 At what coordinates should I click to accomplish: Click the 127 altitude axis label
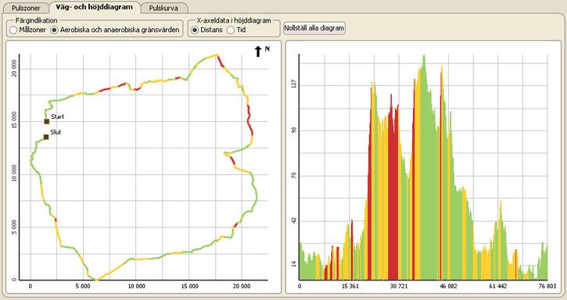coord(293,84)
